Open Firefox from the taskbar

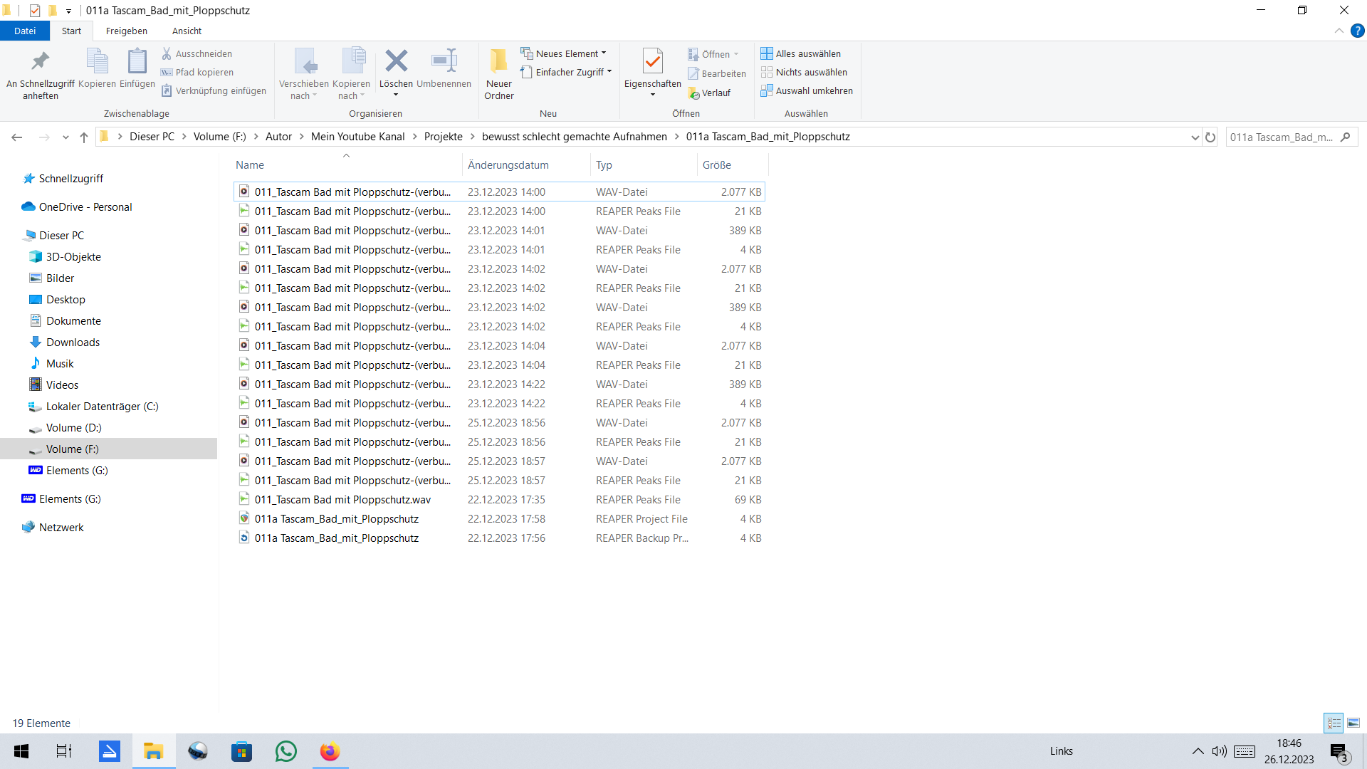pyautogui.click(x=330, y=751)
